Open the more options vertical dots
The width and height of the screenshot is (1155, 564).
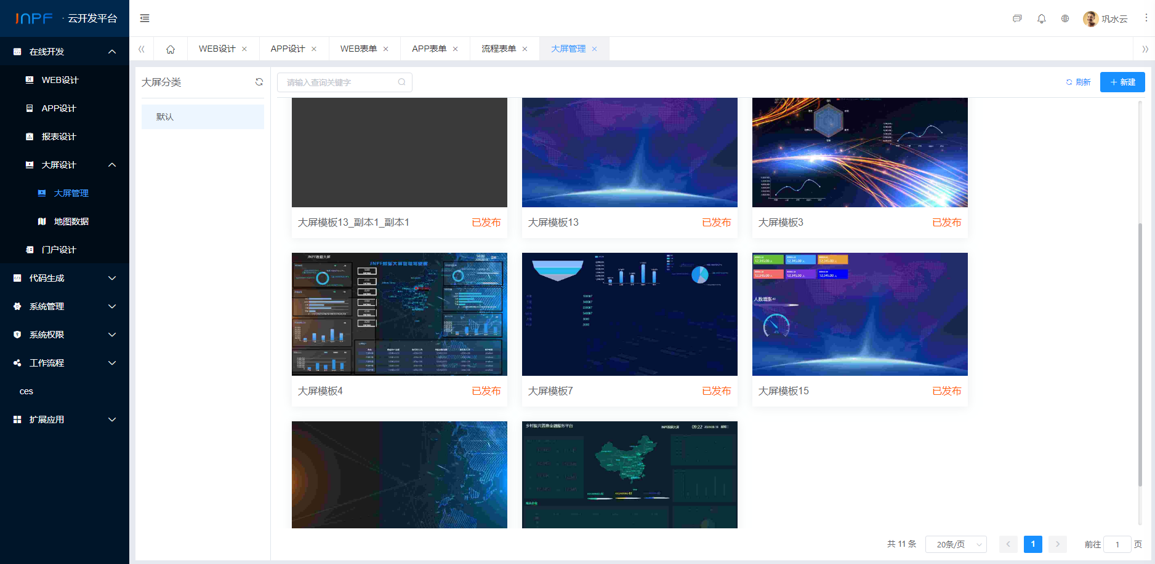tap(1146, 18)
